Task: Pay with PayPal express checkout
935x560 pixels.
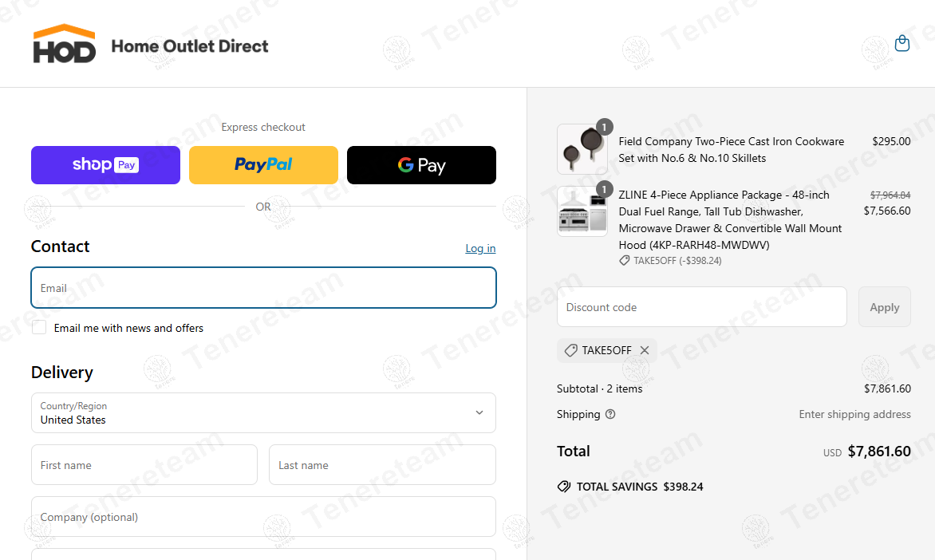Action: [x=263, y=165]
